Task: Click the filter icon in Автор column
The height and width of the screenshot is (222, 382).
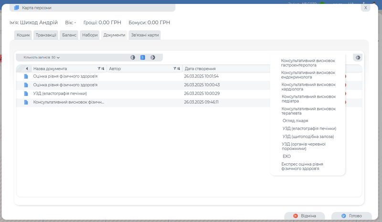Action: pyautogui.click(x=175, y=69)
